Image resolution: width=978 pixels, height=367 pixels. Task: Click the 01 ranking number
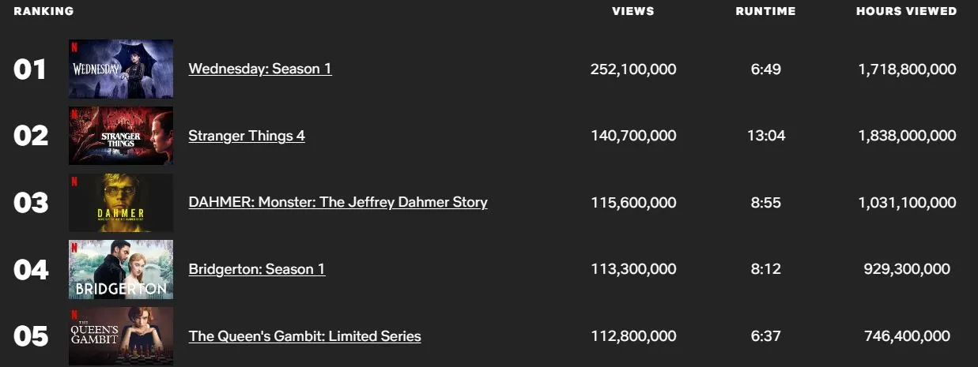tap(30, 69)
